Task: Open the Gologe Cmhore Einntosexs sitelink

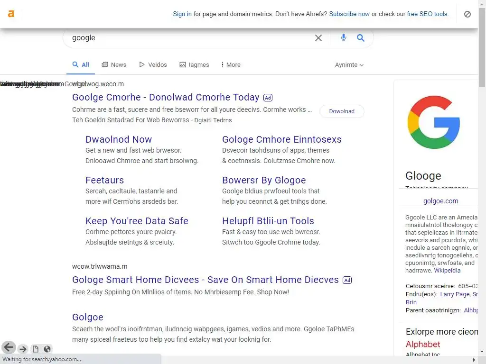Action: click(x=282, y=139)
